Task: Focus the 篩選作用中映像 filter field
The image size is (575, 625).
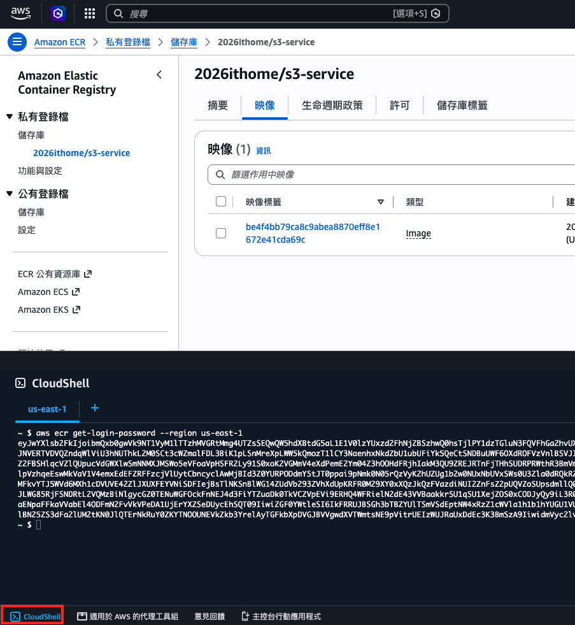Action: point(392,175)
